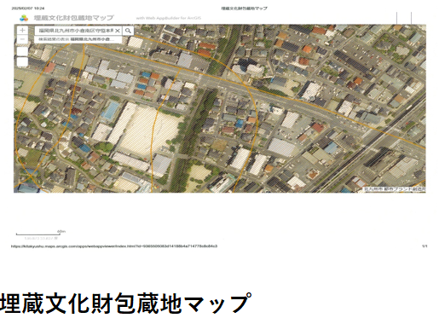This screenshot has width=439, height=318.
Task: Click the blank button below zoom out
Action: pyautogui.click(x=22, y=51)
